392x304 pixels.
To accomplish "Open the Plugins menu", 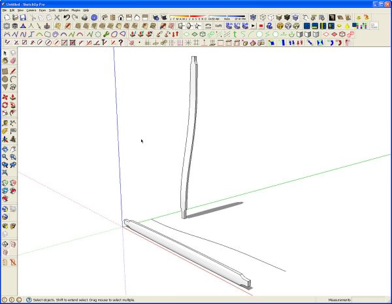I will pos(76,10).
